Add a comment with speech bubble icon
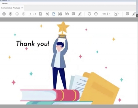 click(x=73, y=14)
